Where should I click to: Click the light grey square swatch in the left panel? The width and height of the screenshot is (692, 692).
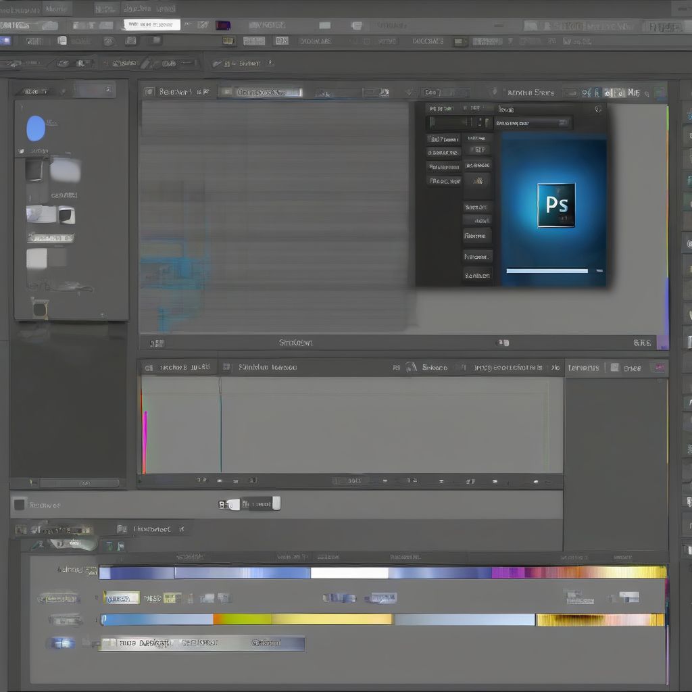click(36, 259)
